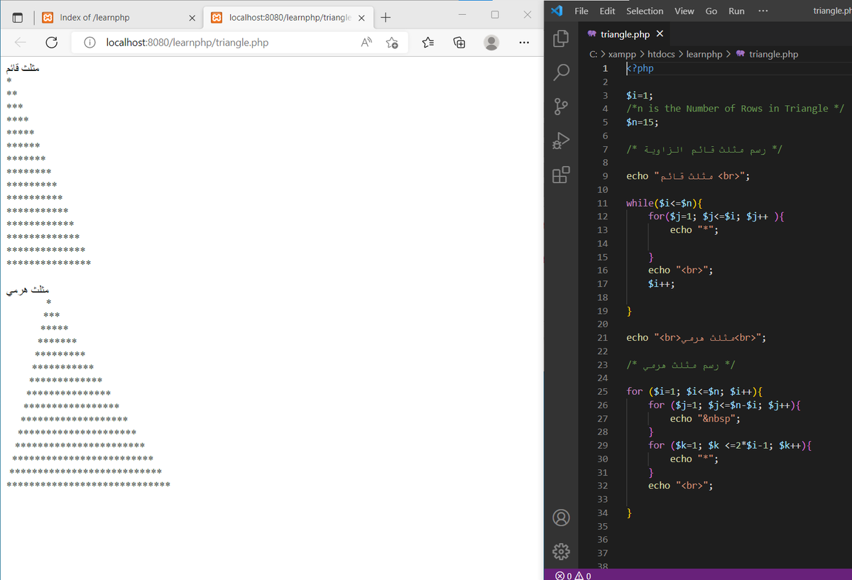Image resolution: width=852 pixels, height=580 pixels.
Task: Add this page to favorites
Action: 392,43
